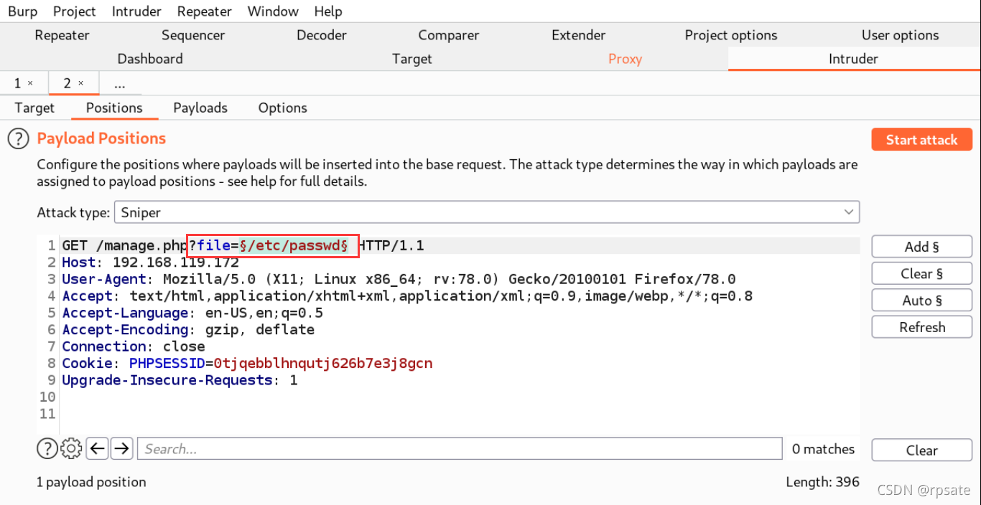Click the Clear search button
Viewport: 981px width, 505px height.
click(922, 450)
